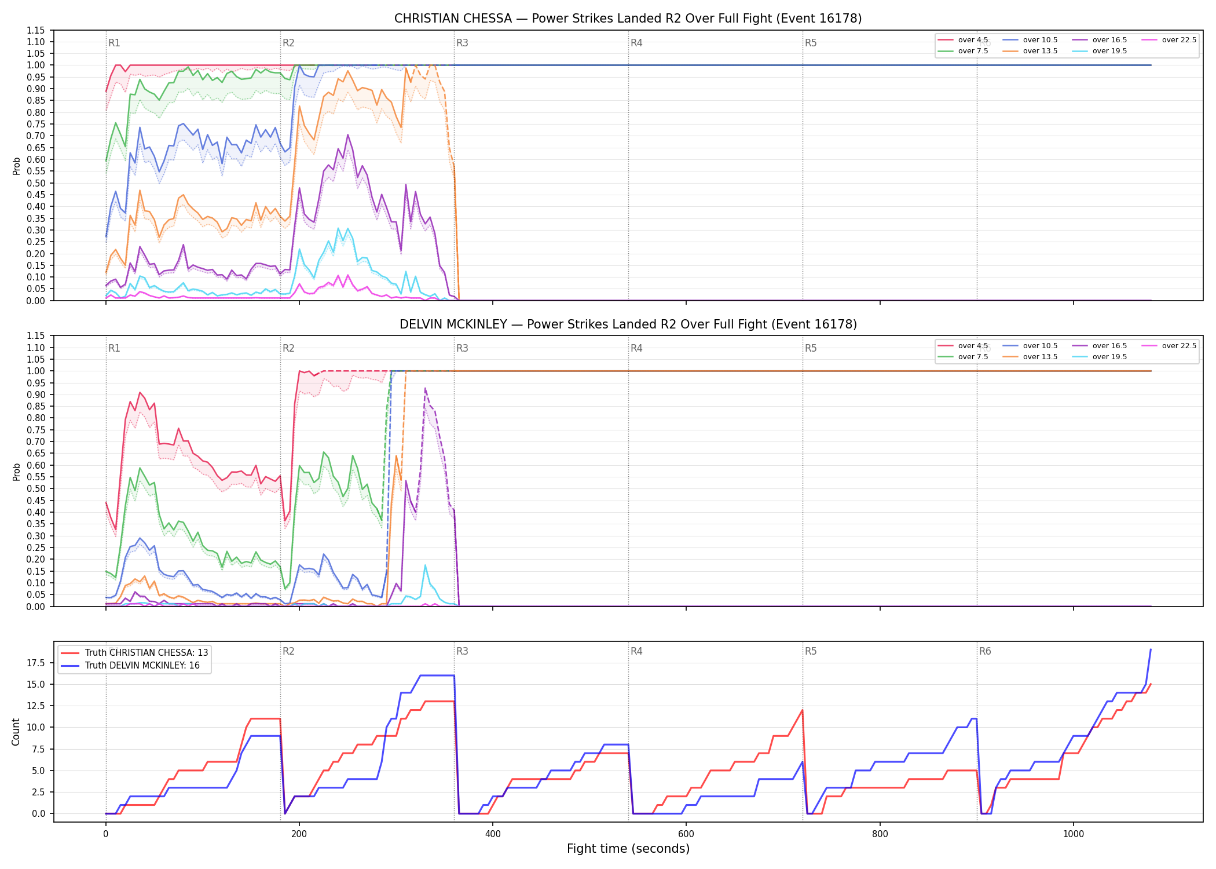Screen dimensions: 1216x869
Task: Click the 0.50 y-tick of the McKinley chart
Action: click(x=36, y=488)
